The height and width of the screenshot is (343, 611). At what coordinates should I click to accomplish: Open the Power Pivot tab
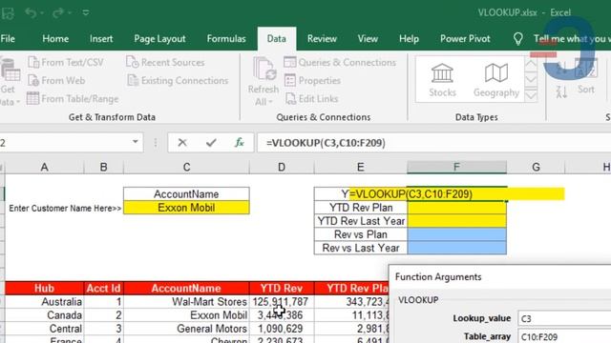[465, 38]
